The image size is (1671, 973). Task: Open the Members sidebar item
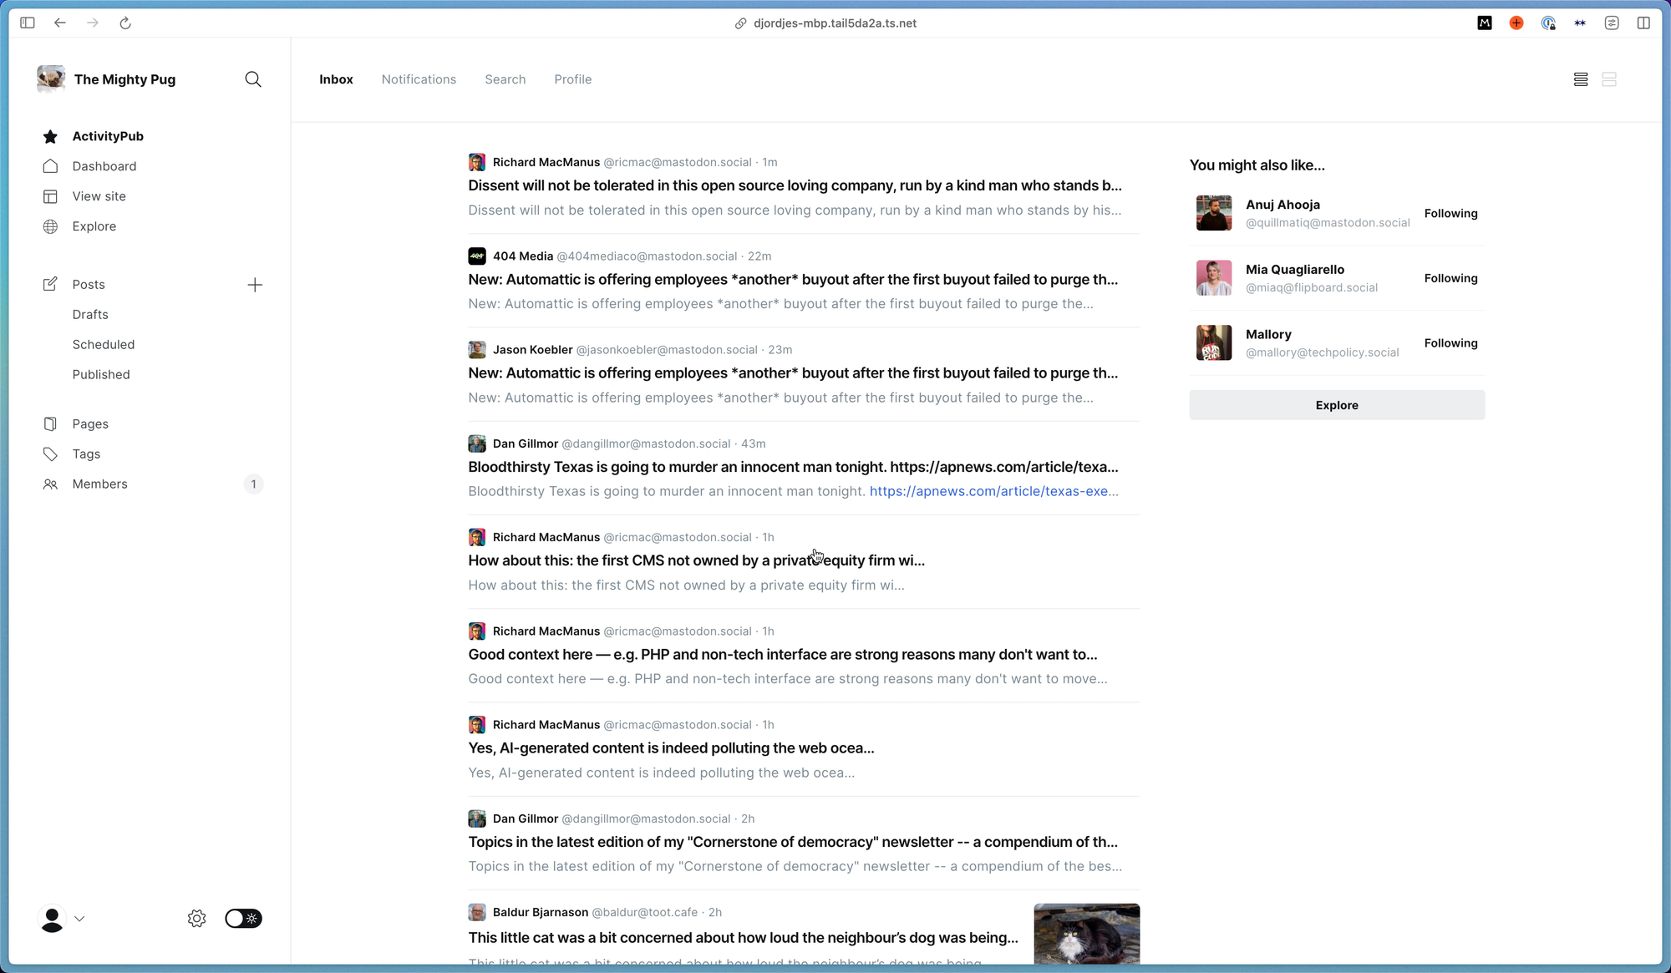[x=99, y=484]
